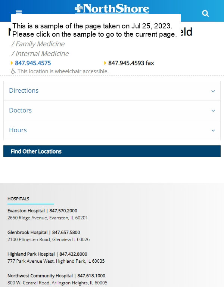The width and height of the screenshot is (224, 287).
Task: Click the wheelchair accessibility icon
Action: [x=13, y=71]
